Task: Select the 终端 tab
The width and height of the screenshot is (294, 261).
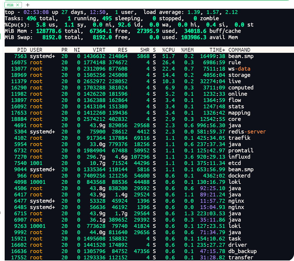Action: tap(13, 5)
